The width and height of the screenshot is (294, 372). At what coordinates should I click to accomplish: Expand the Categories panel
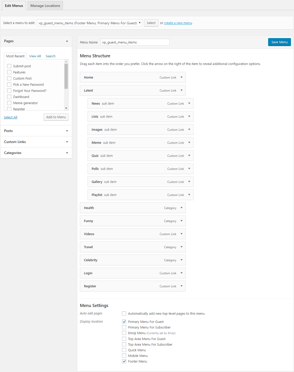(67, 153)
